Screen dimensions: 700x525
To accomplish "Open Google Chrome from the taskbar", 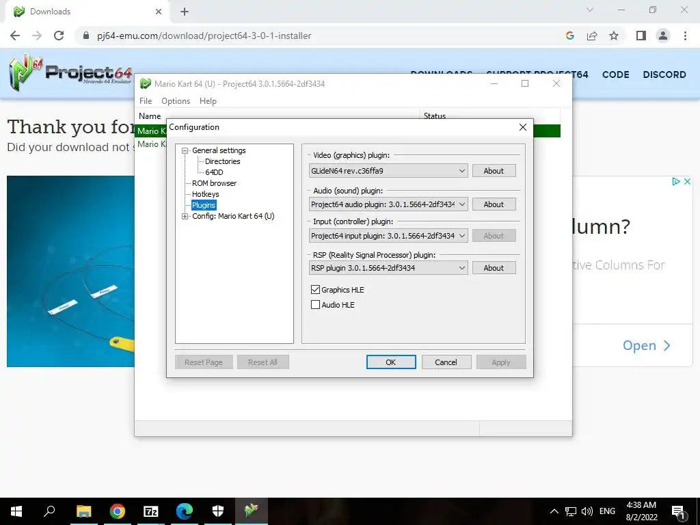I will click(x=118, y=511).
